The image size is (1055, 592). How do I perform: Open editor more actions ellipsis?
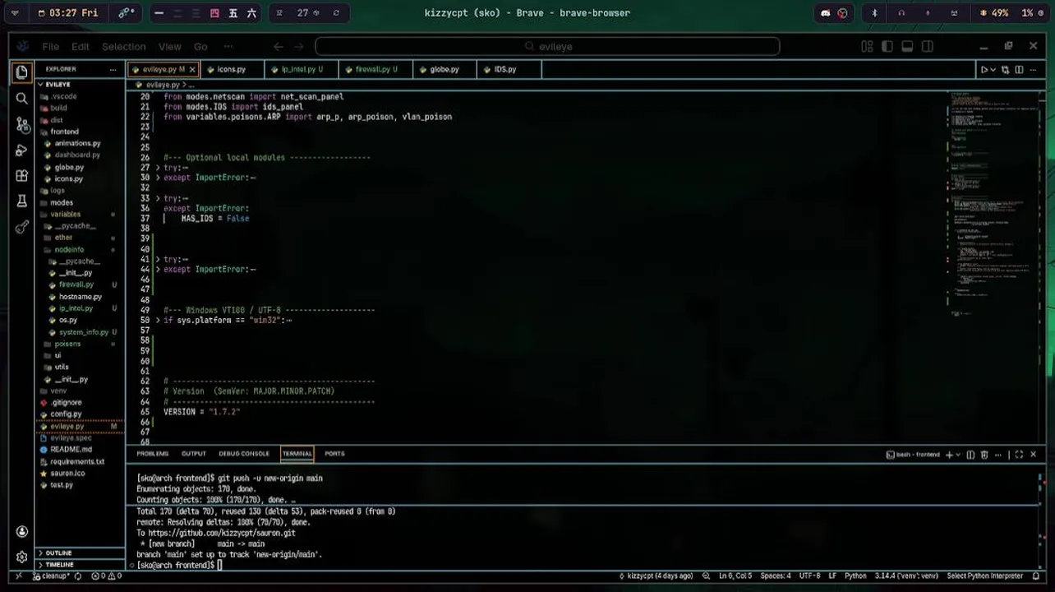1034,70
